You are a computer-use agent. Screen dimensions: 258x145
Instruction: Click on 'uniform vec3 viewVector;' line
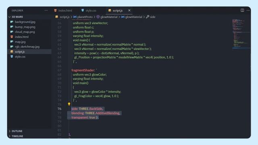point(90,23)
